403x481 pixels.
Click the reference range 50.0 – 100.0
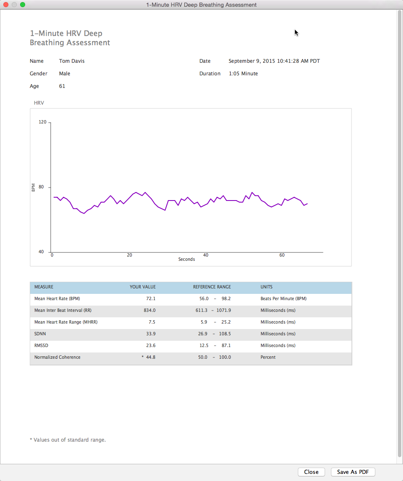(x=214, y=357)
